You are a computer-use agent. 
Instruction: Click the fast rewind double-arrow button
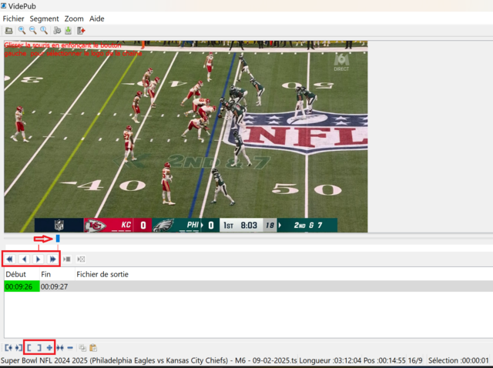point(9,259)
